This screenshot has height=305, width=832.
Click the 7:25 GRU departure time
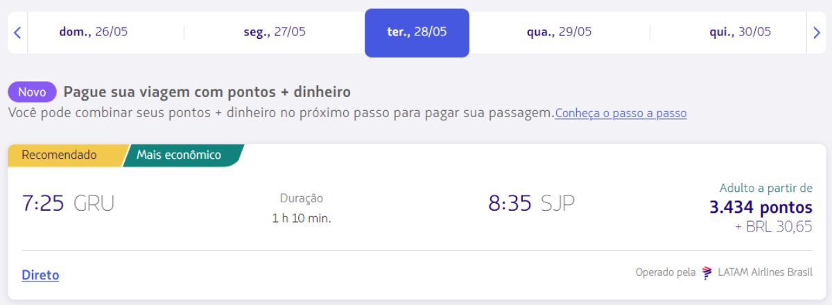[68, 203]
